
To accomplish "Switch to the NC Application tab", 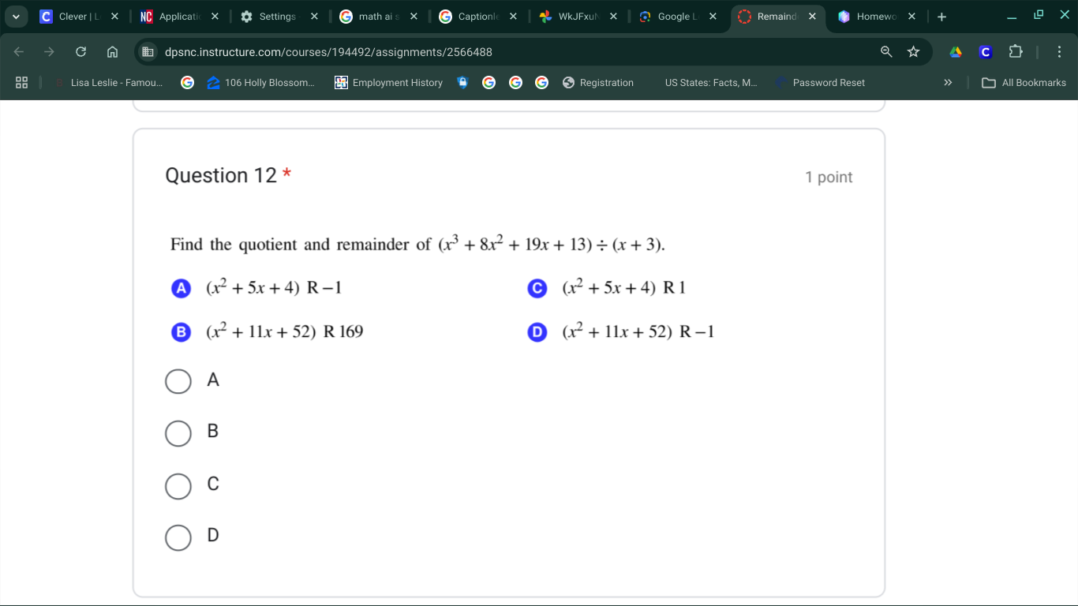I will [x=178, y=17].
